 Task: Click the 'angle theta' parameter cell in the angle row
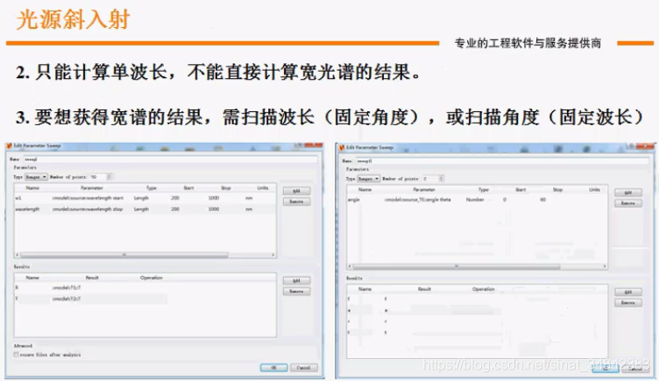(x=417, y=200)
